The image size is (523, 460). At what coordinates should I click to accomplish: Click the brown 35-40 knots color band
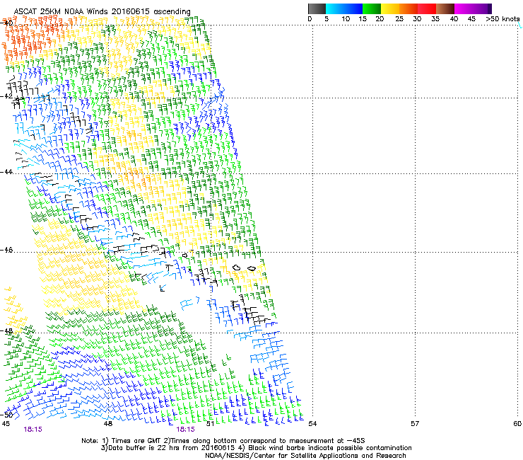pos(445,8)
